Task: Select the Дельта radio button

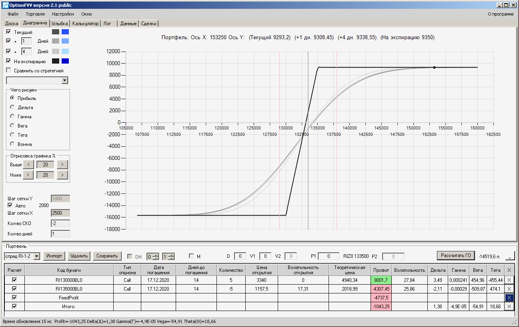Action: [x=12, y=107]
